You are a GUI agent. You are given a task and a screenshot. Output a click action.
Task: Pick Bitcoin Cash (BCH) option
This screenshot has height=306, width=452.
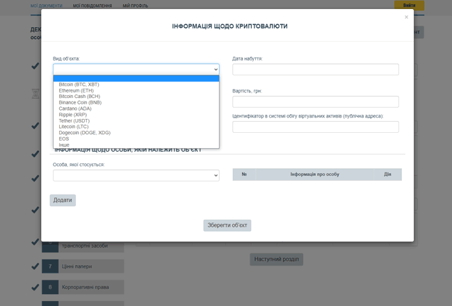point(79,97)
